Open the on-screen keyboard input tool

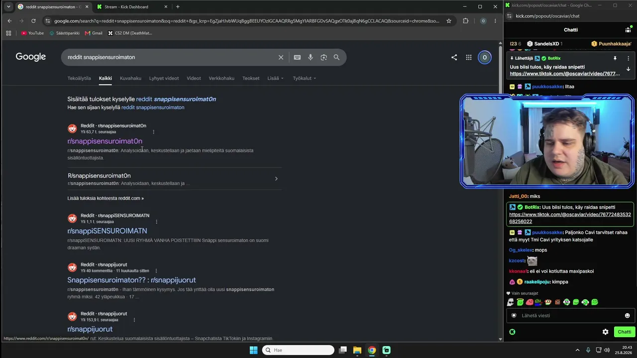click(x=297, y=57)
